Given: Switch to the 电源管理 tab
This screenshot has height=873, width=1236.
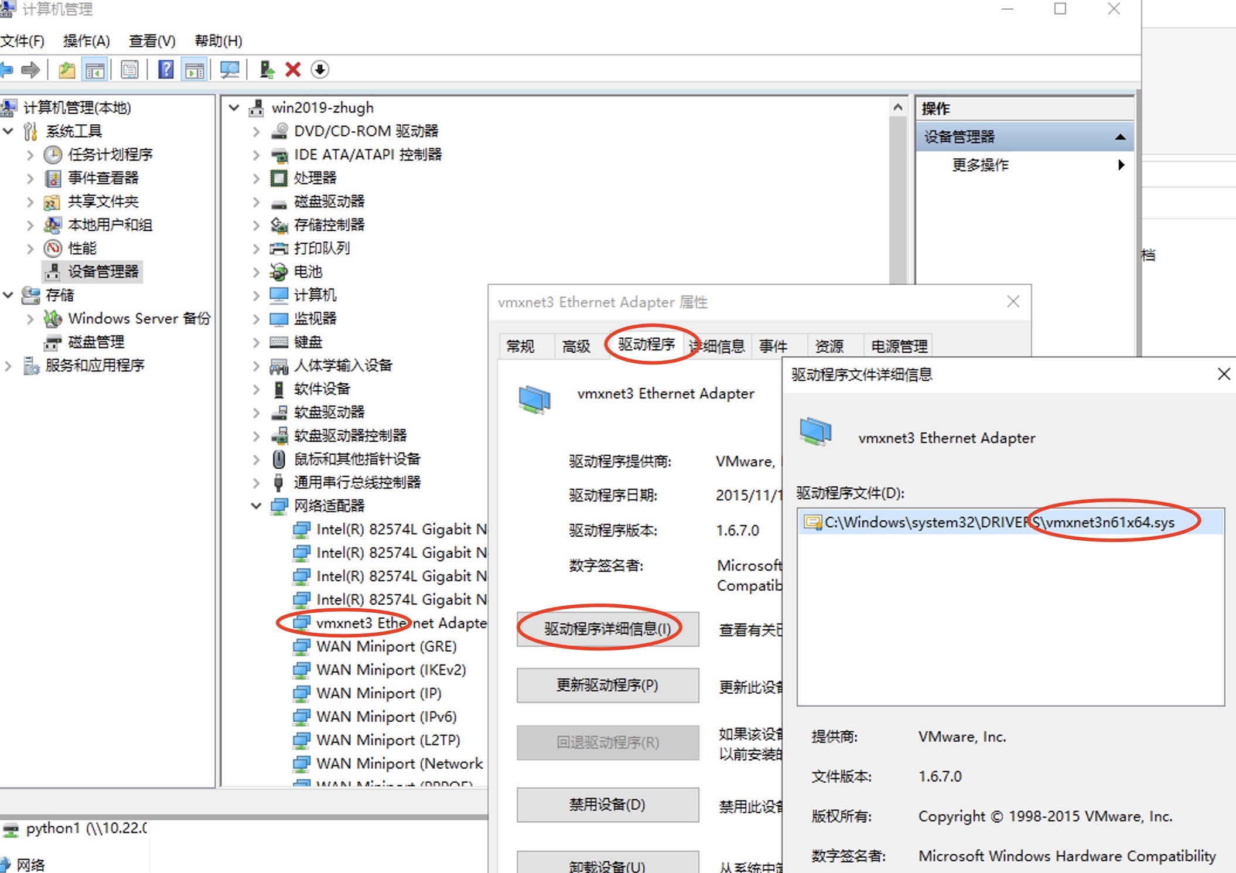Looking at the screenshot, I should pyautogui.click(x=899, y=346).
